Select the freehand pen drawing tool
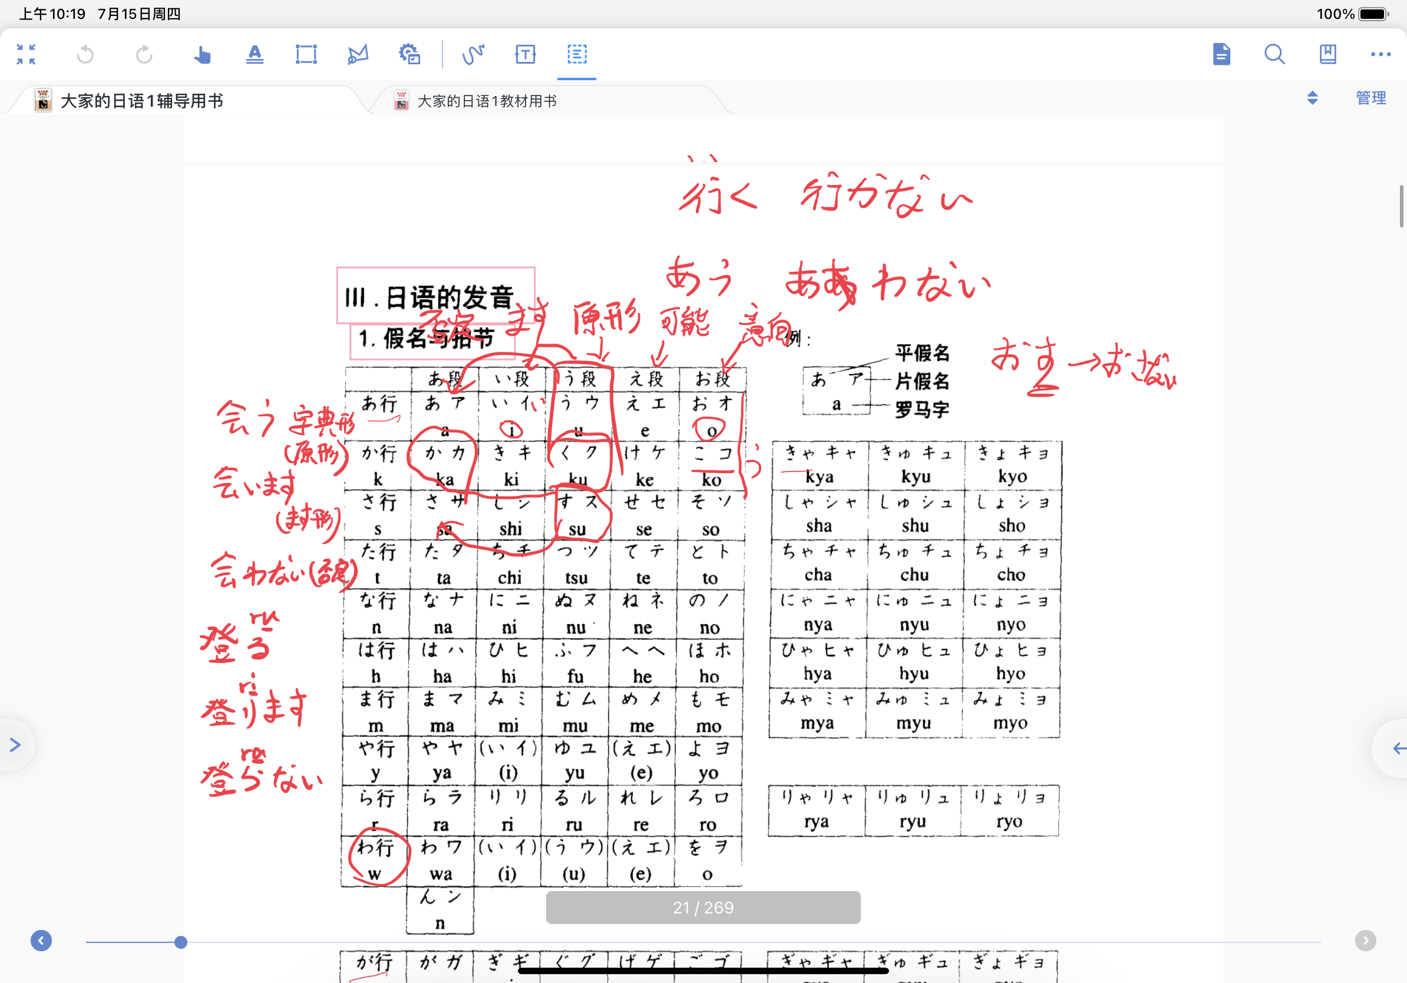This screenshot has width=1407, height=983. [473, 54]
